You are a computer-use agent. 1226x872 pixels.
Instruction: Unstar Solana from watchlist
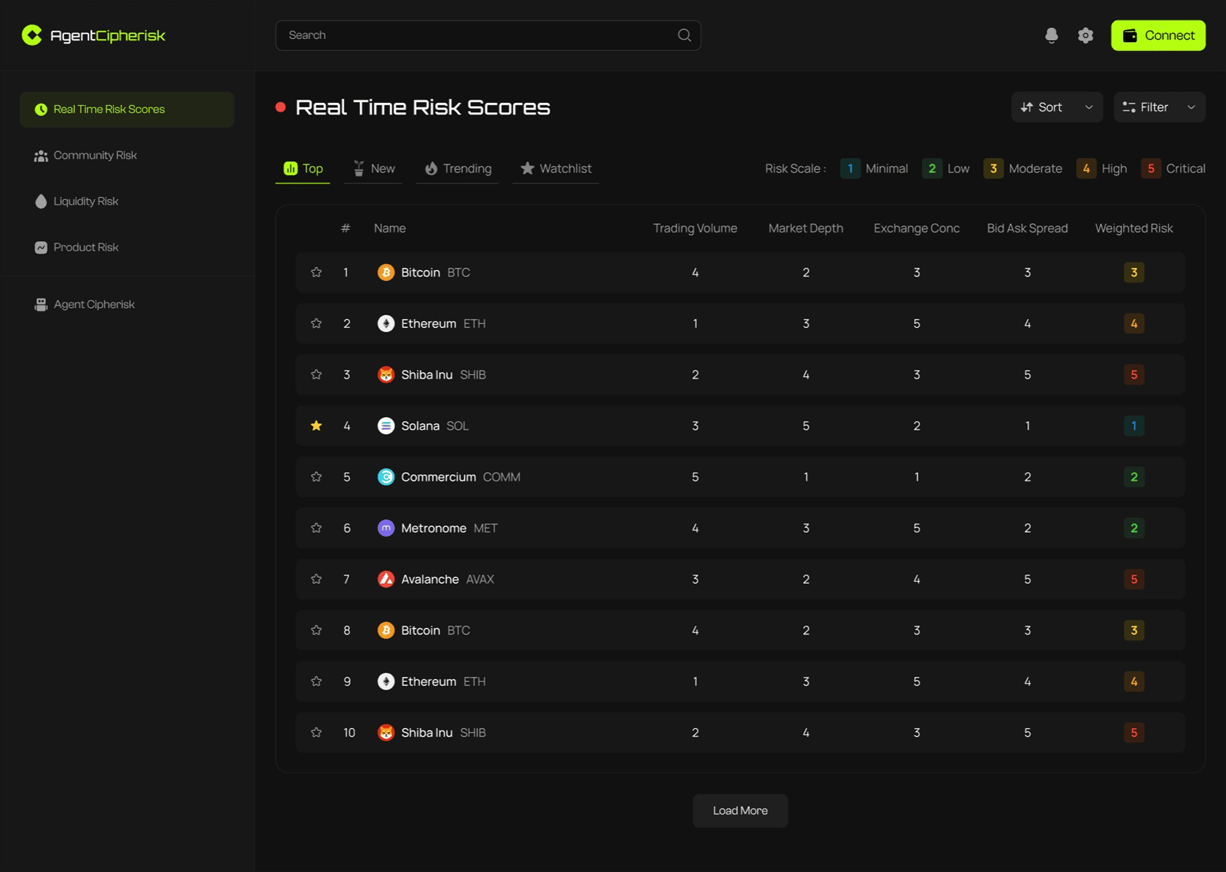(316, 426)
